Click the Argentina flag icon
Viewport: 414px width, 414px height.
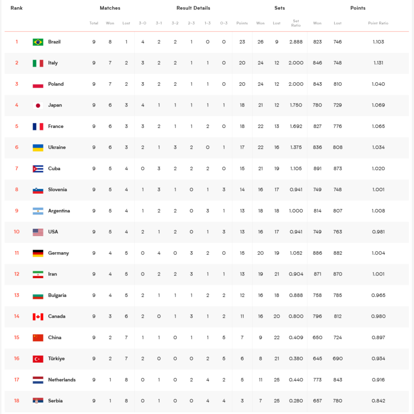click(x=38, y=211)
